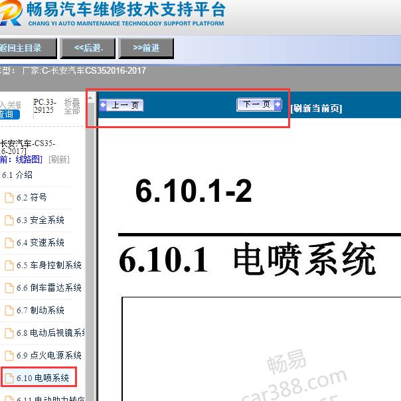Open tree item 6.7 制动系统

coord(40,310)
